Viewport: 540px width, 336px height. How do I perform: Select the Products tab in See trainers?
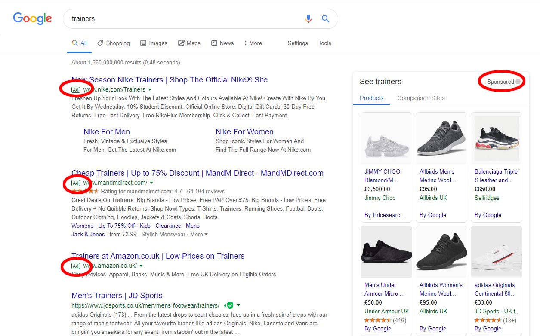point(372,98)
